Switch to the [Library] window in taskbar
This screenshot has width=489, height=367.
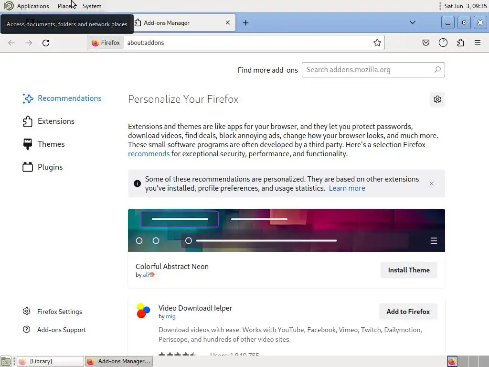[x=50, y=361]
